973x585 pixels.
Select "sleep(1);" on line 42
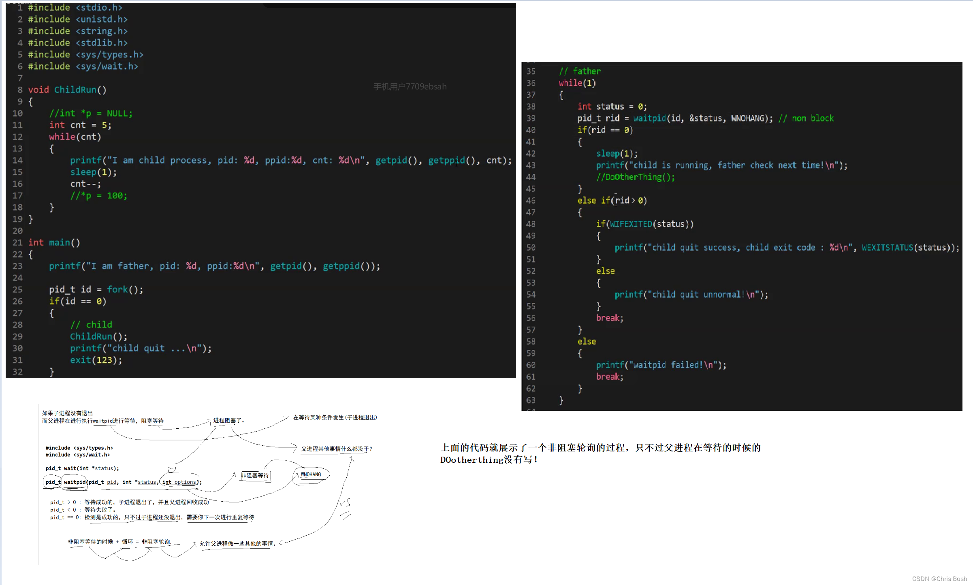(617, 153)
